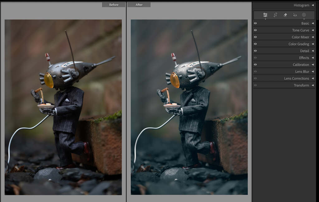
Task: Select the Crop and rotate tool
Action: coord(275,15)
